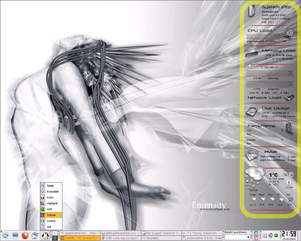Activate suse-kernel-2.6.txt Kate taskbar entry
Image resolution: width=301 pixels, height=241 pixels.
pyautogui.click(x=202, y=238)
